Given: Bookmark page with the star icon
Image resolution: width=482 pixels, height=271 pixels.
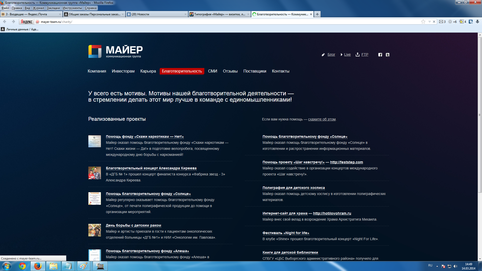Looking at the screenshot, I should [423, 22].
